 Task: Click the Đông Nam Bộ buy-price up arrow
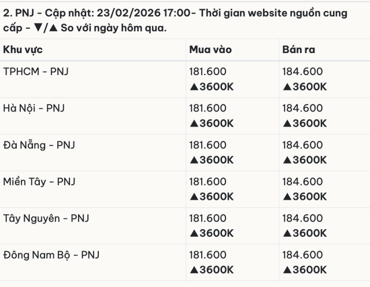(194, 270)
